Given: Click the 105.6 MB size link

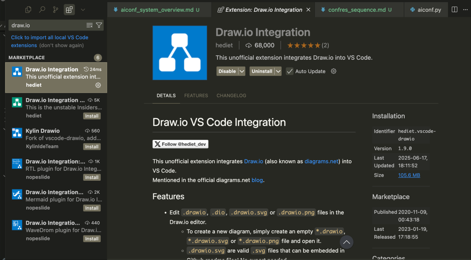Looking at the screenshot, I should point(409,175).
